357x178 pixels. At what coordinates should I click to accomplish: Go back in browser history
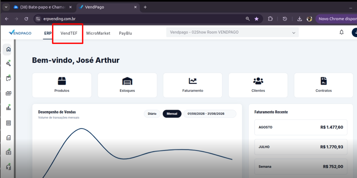click(6, 19)
